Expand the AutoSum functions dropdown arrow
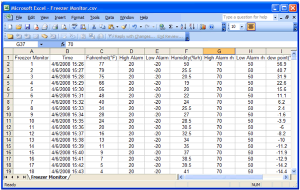The height and width of the screenshot is (190, 300). (177, 27)
